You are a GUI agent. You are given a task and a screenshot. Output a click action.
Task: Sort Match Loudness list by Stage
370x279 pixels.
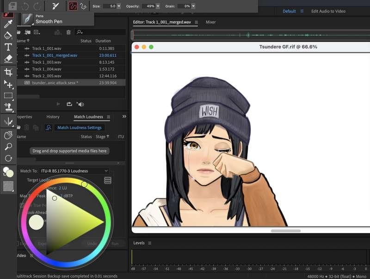click(x=102, y=137)
